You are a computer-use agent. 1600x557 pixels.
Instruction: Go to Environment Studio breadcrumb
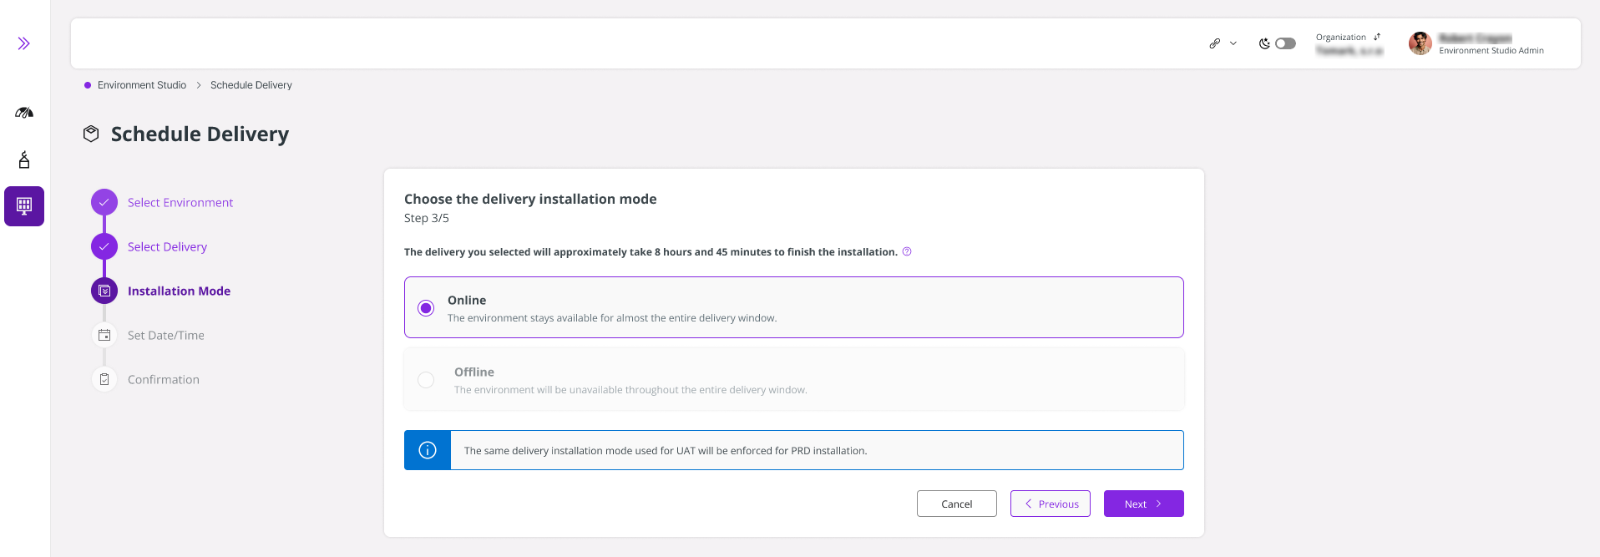pos(142,85)
